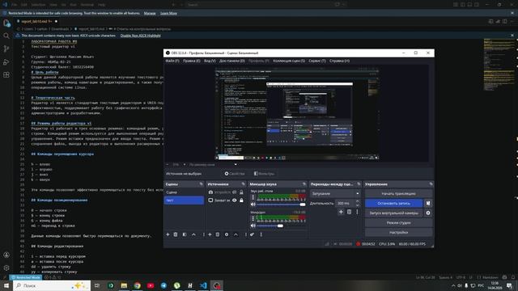Viewport: 518px width, 291px height.
Task: Open OBS Docks menu
Action: tap(232, 61)
